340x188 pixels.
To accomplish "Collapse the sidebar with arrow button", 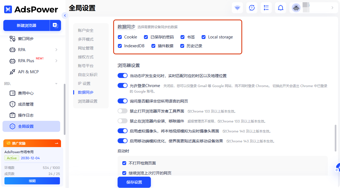I will click(x=65, y=15).
